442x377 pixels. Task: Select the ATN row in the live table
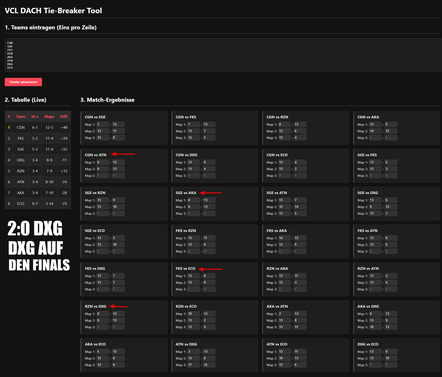(x=38, y=182)
